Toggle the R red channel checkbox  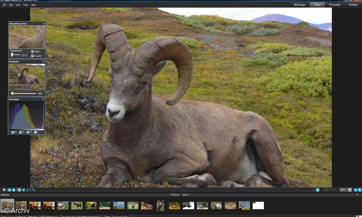pyautogui.click(x=13, y=132)
